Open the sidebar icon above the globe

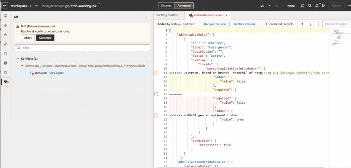(5, 54)
